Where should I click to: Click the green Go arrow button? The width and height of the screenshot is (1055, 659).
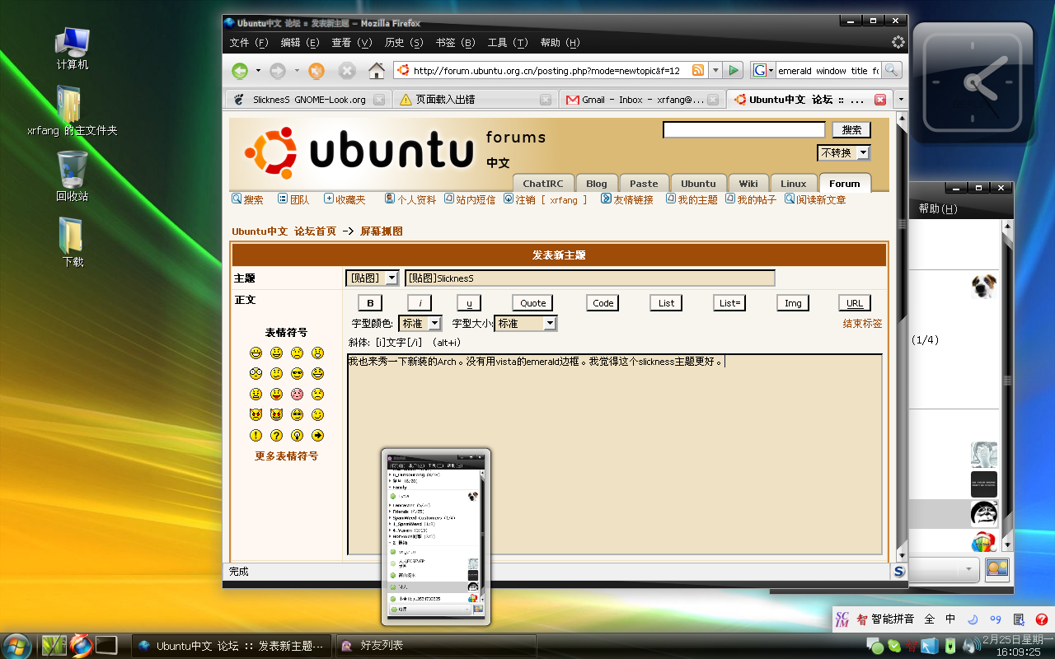pyautogui.click(x=734, y=71)
